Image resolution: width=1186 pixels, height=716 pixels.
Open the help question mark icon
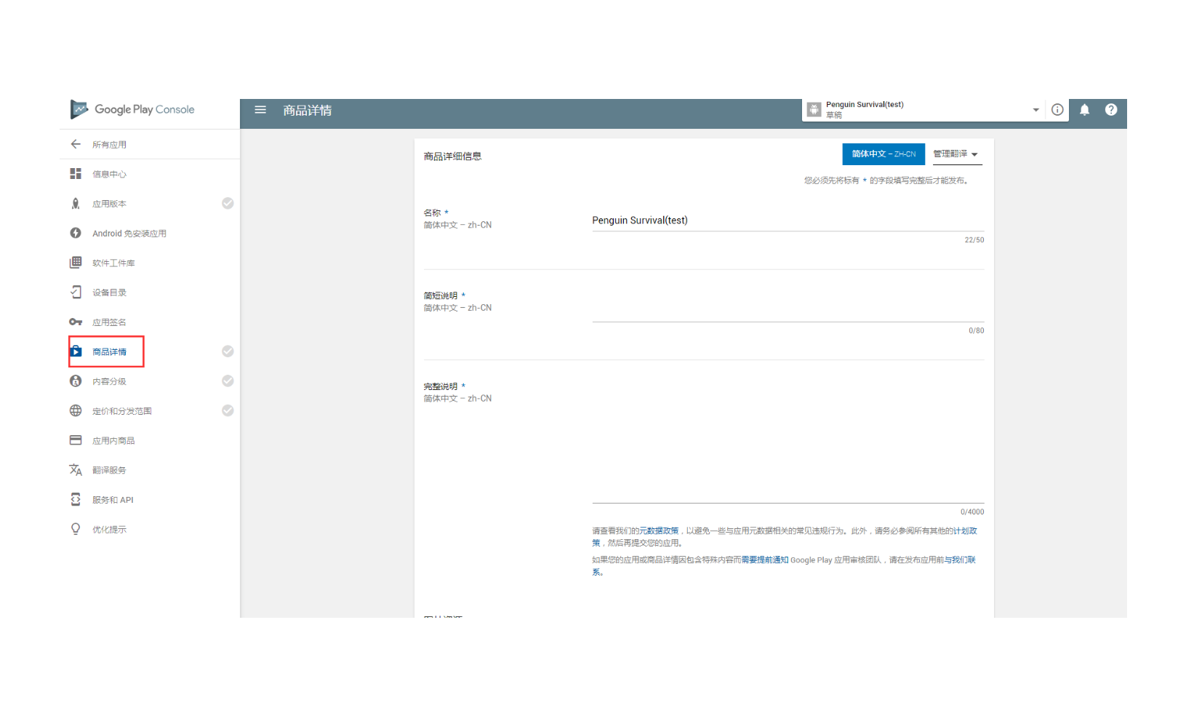[1111, 110]
